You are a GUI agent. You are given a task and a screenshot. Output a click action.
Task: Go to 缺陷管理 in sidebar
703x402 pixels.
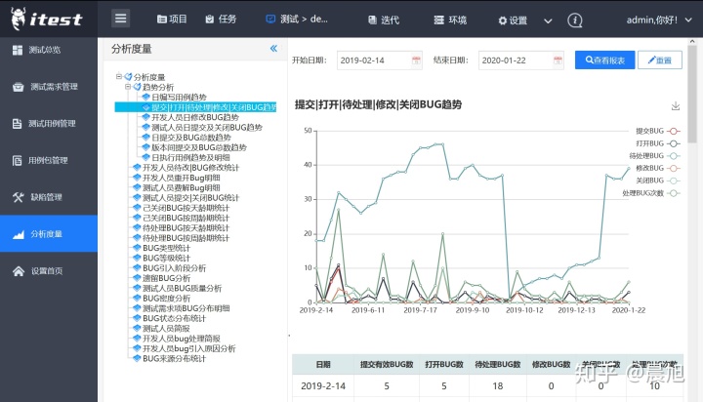(49, 197)
